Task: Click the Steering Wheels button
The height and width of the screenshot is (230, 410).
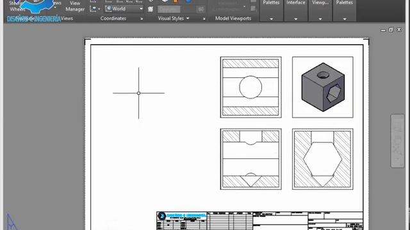Action: (x=17, y=6)
